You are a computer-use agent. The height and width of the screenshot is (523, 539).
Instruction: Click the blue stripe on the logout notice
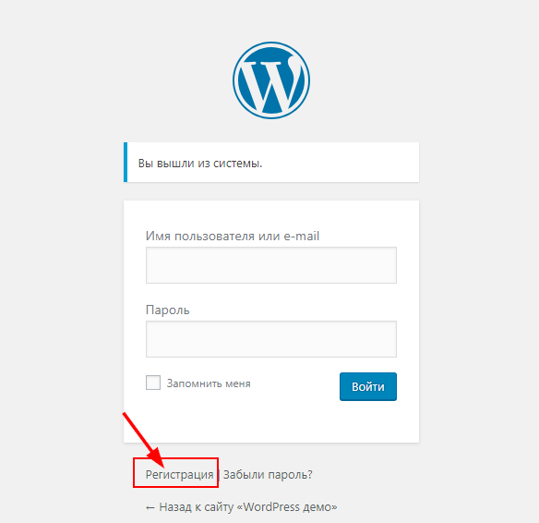click(x=126, y=163)
